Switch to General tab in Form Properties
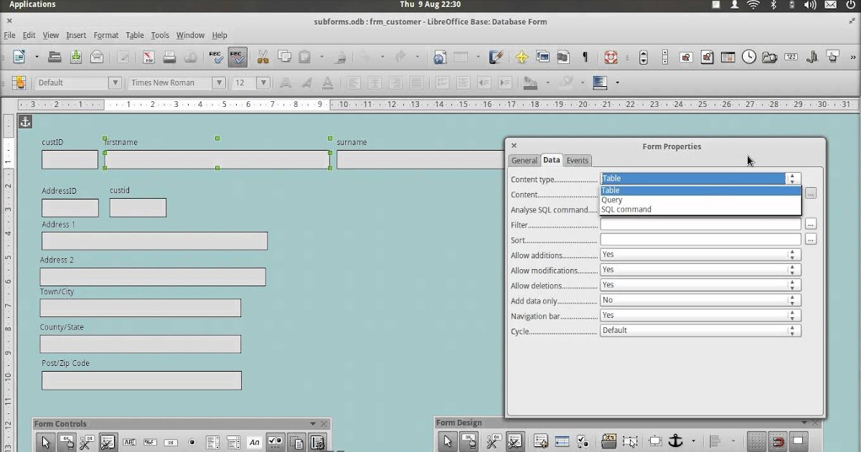The image size is (861, 452). click(x=524, y=161)
